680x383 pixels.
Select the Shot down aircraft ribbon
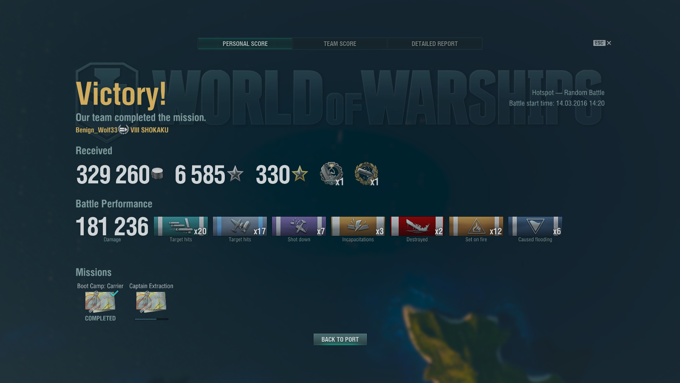tap(299, 226)
